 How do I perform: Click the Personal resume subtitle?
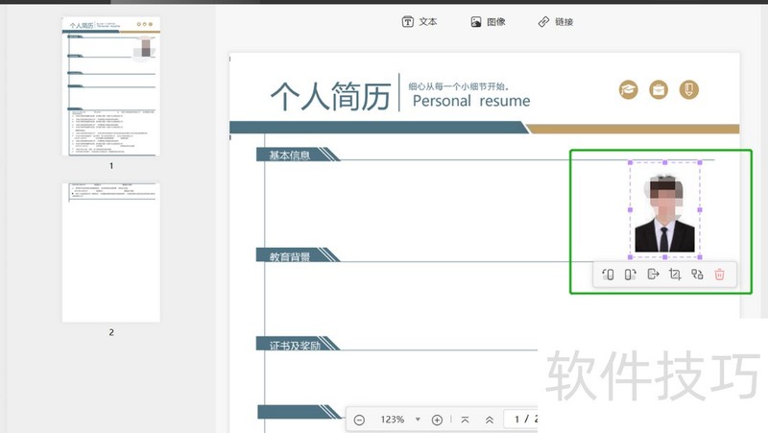click(471, 101)
